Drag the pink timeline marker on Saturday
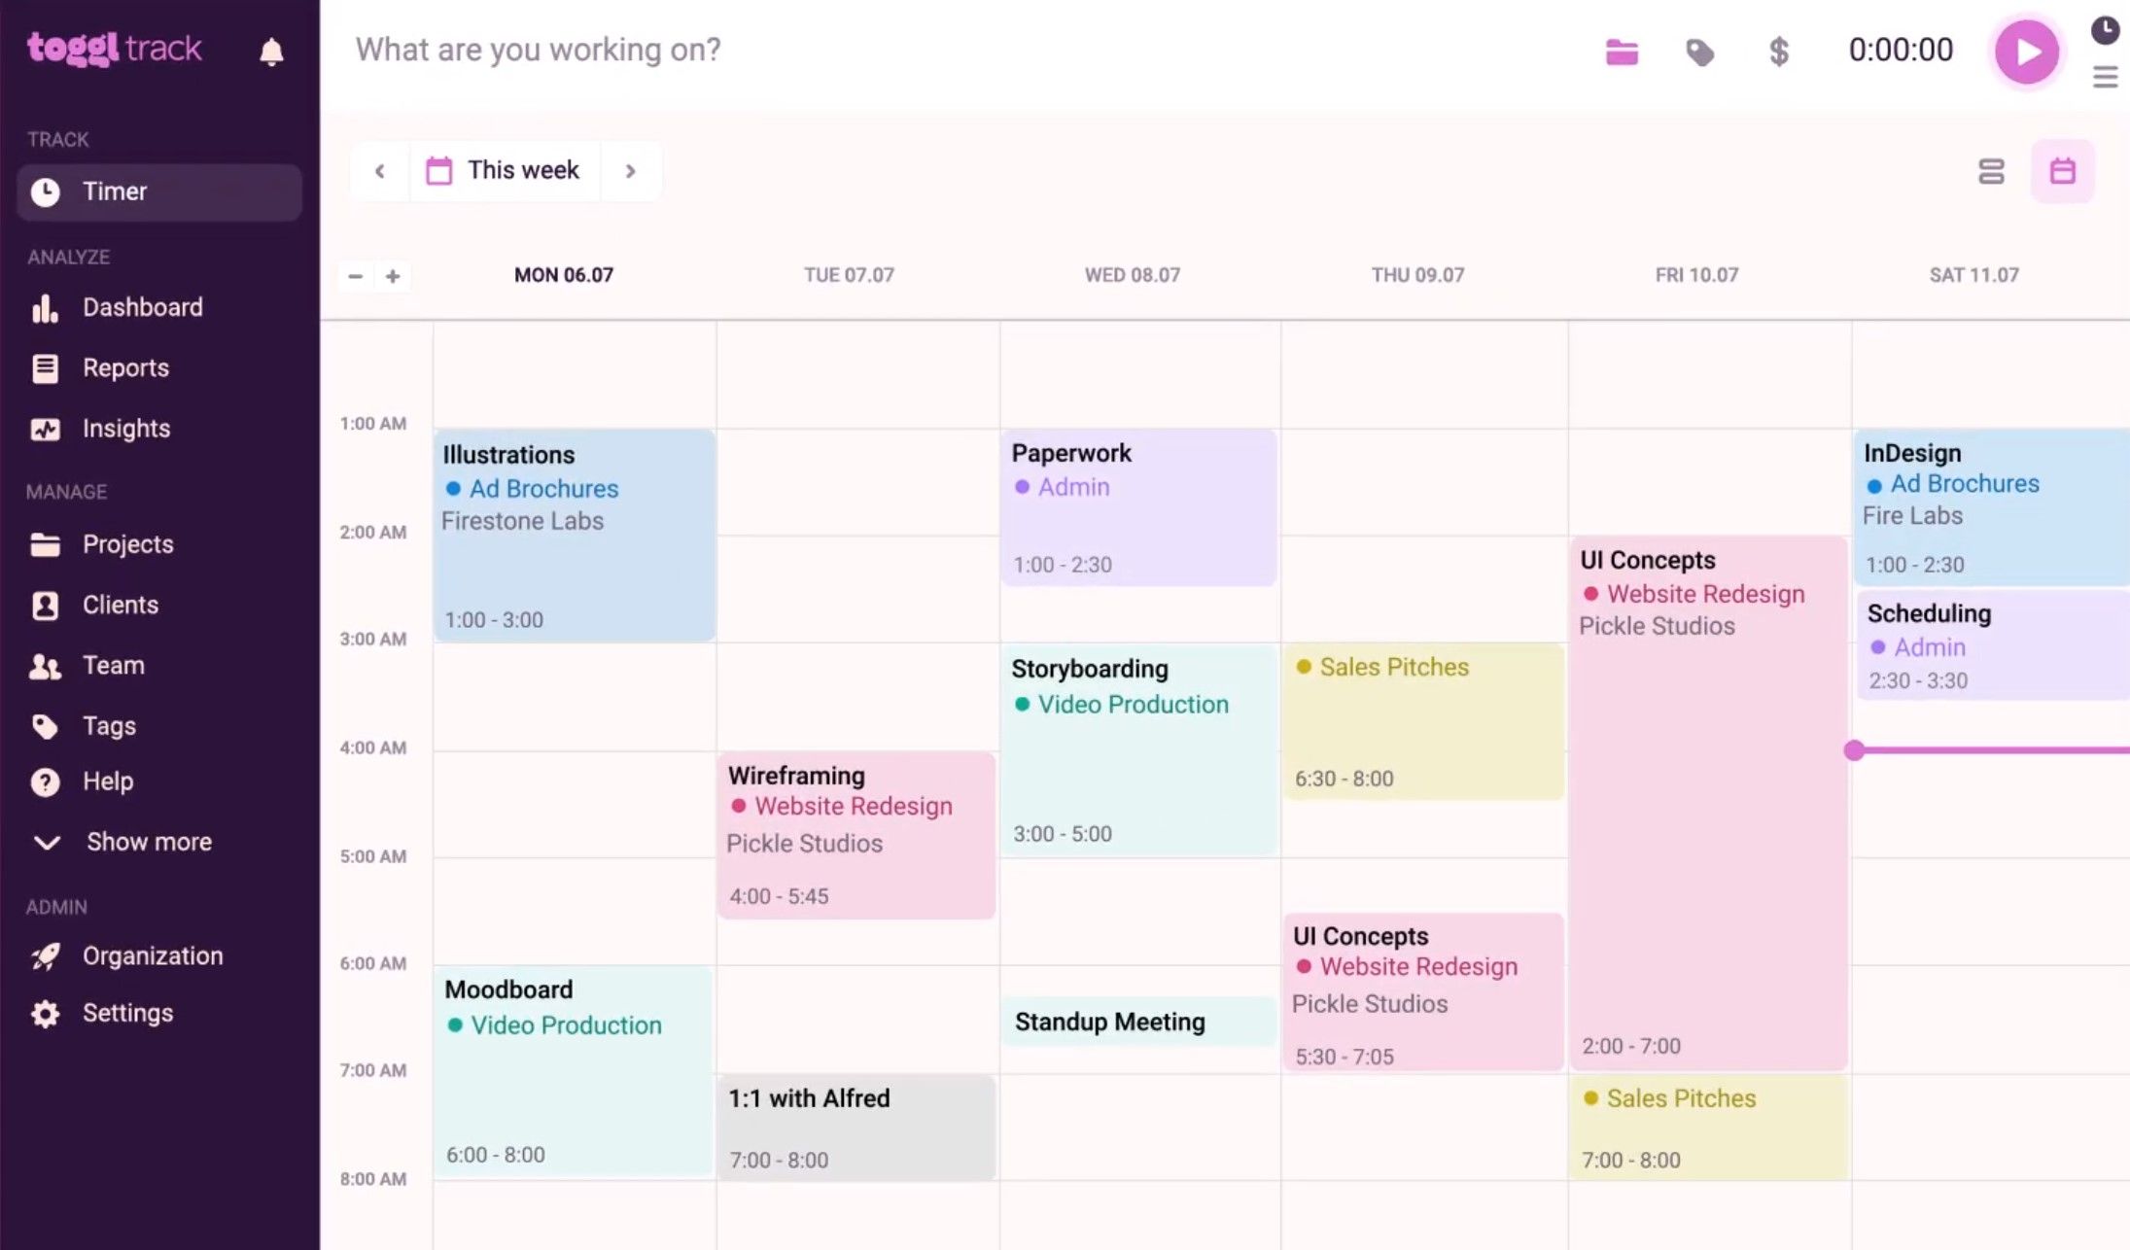2130x1250 pixels. (x=1856, y=750)
